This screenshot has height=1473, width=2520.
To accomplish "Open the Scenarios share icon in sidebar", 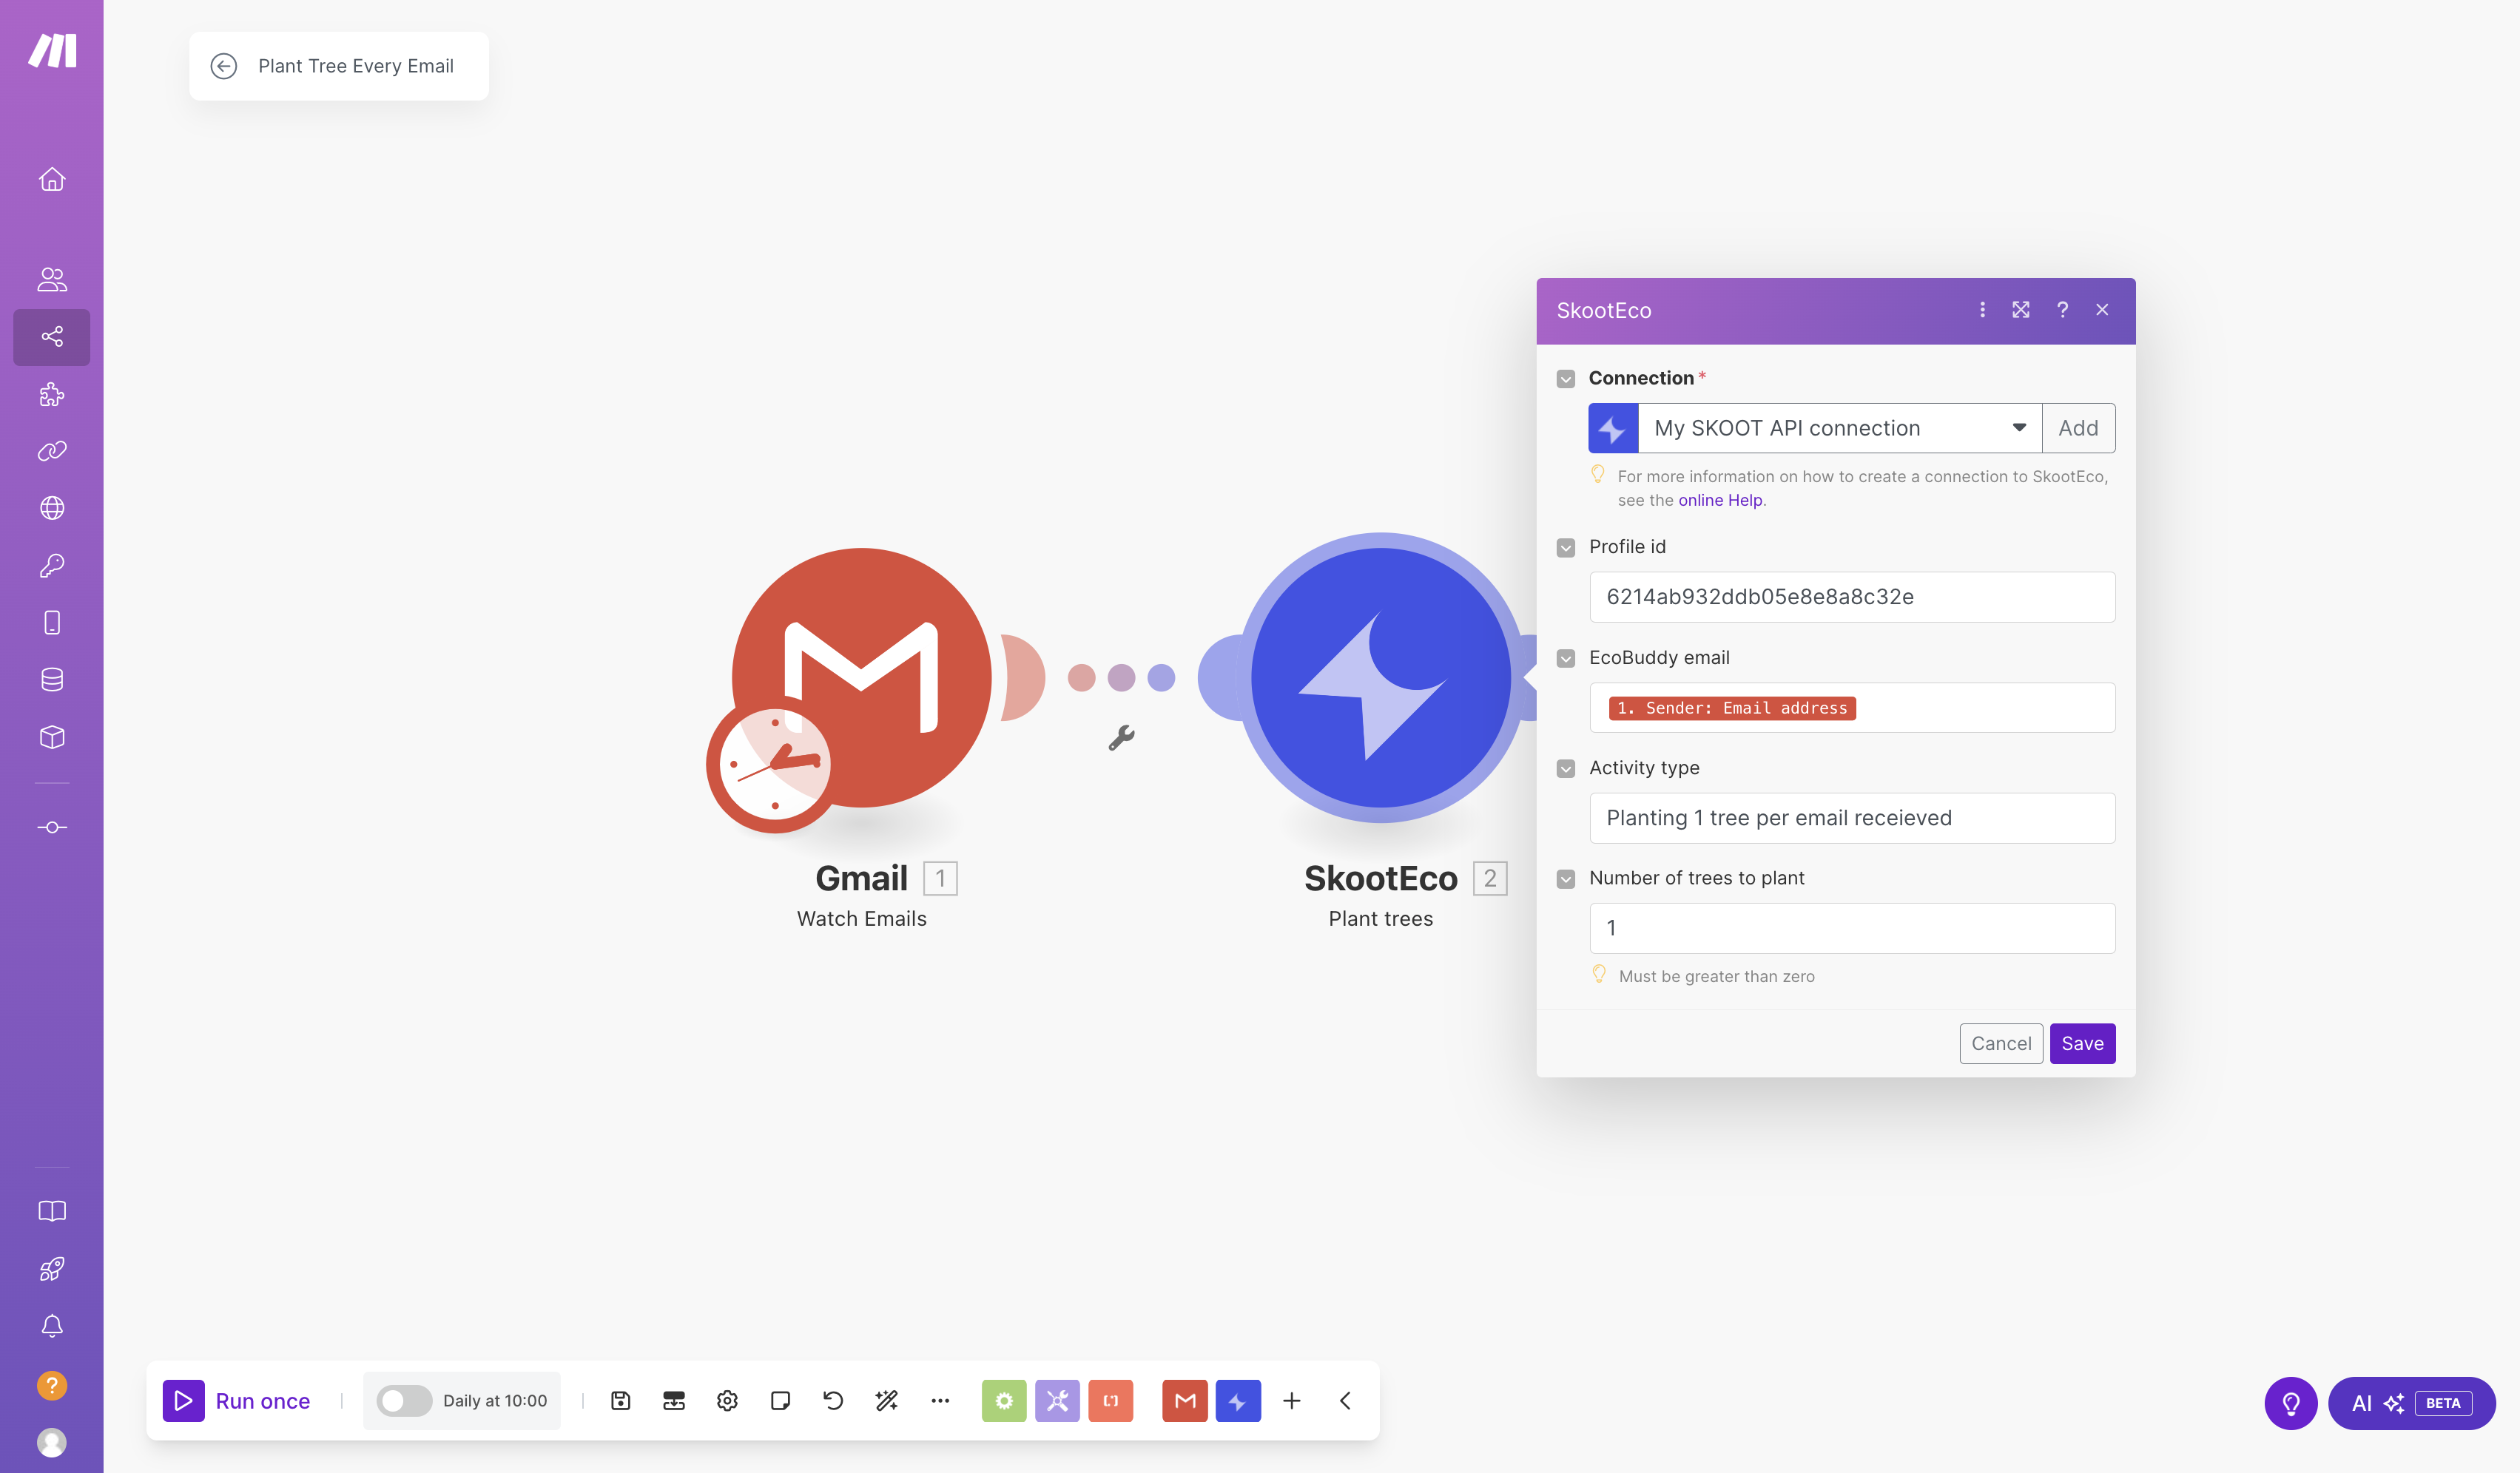I will [x=52, y=336].
